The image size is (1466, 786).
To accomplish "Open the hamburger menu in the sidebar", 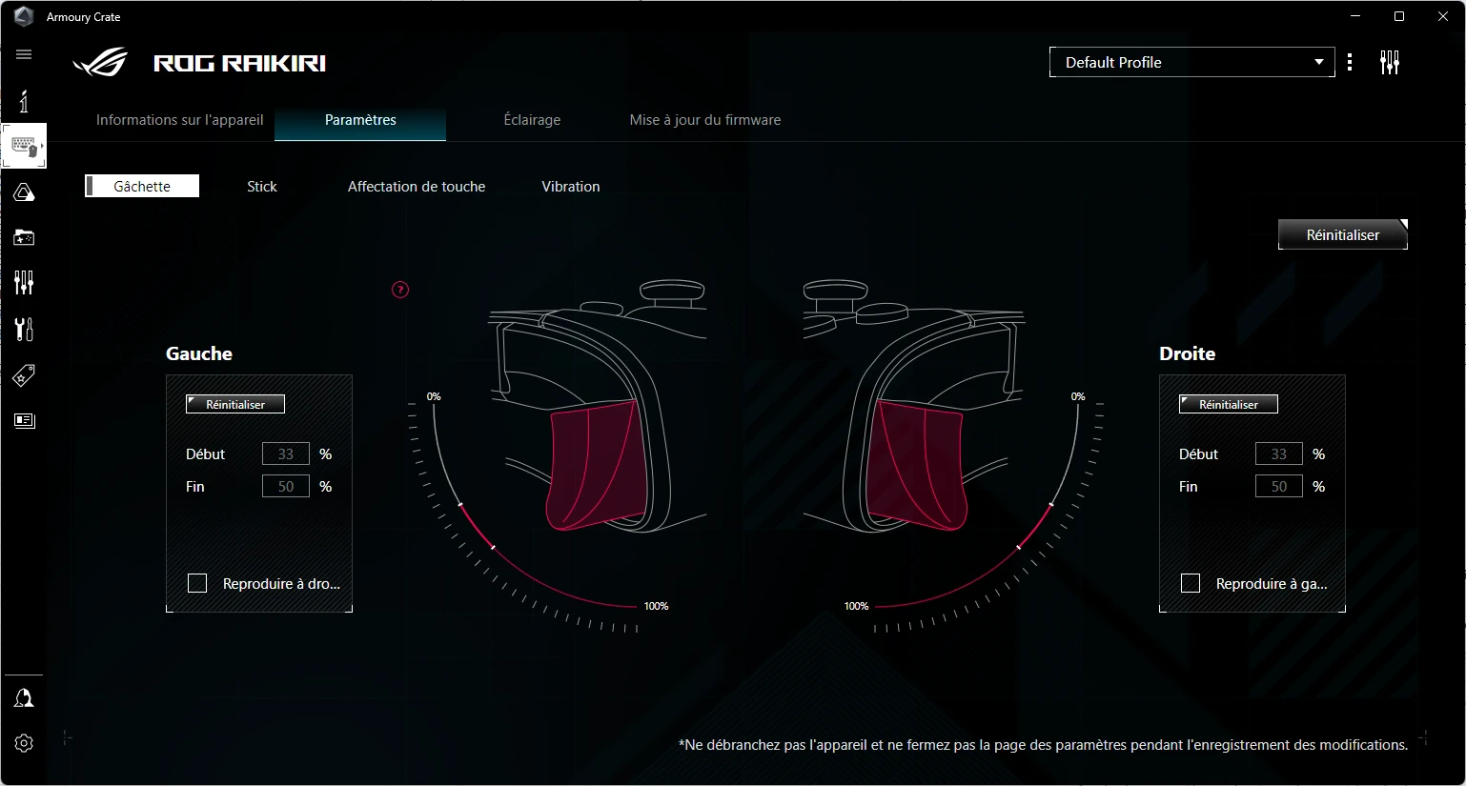I will tap(24, 54).
